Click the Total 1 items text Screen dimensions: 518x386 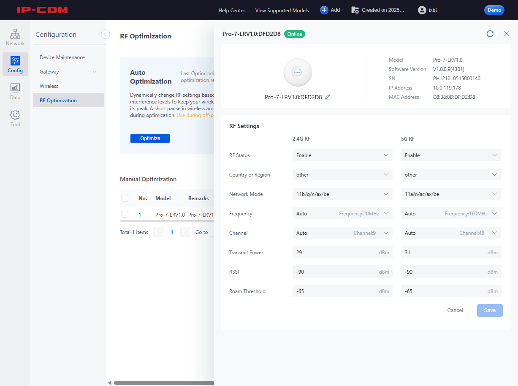coord(134,232)
